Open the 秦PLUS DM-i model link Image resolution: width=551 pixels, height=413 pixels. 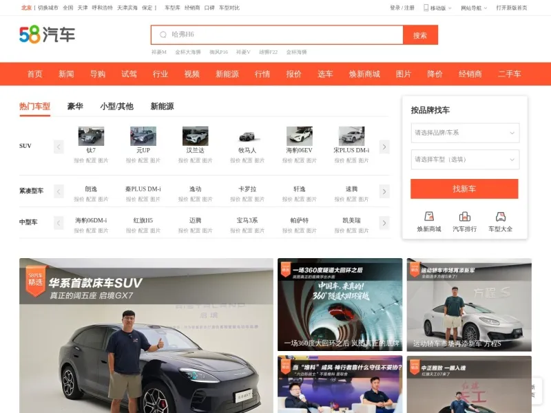point(143,189)
